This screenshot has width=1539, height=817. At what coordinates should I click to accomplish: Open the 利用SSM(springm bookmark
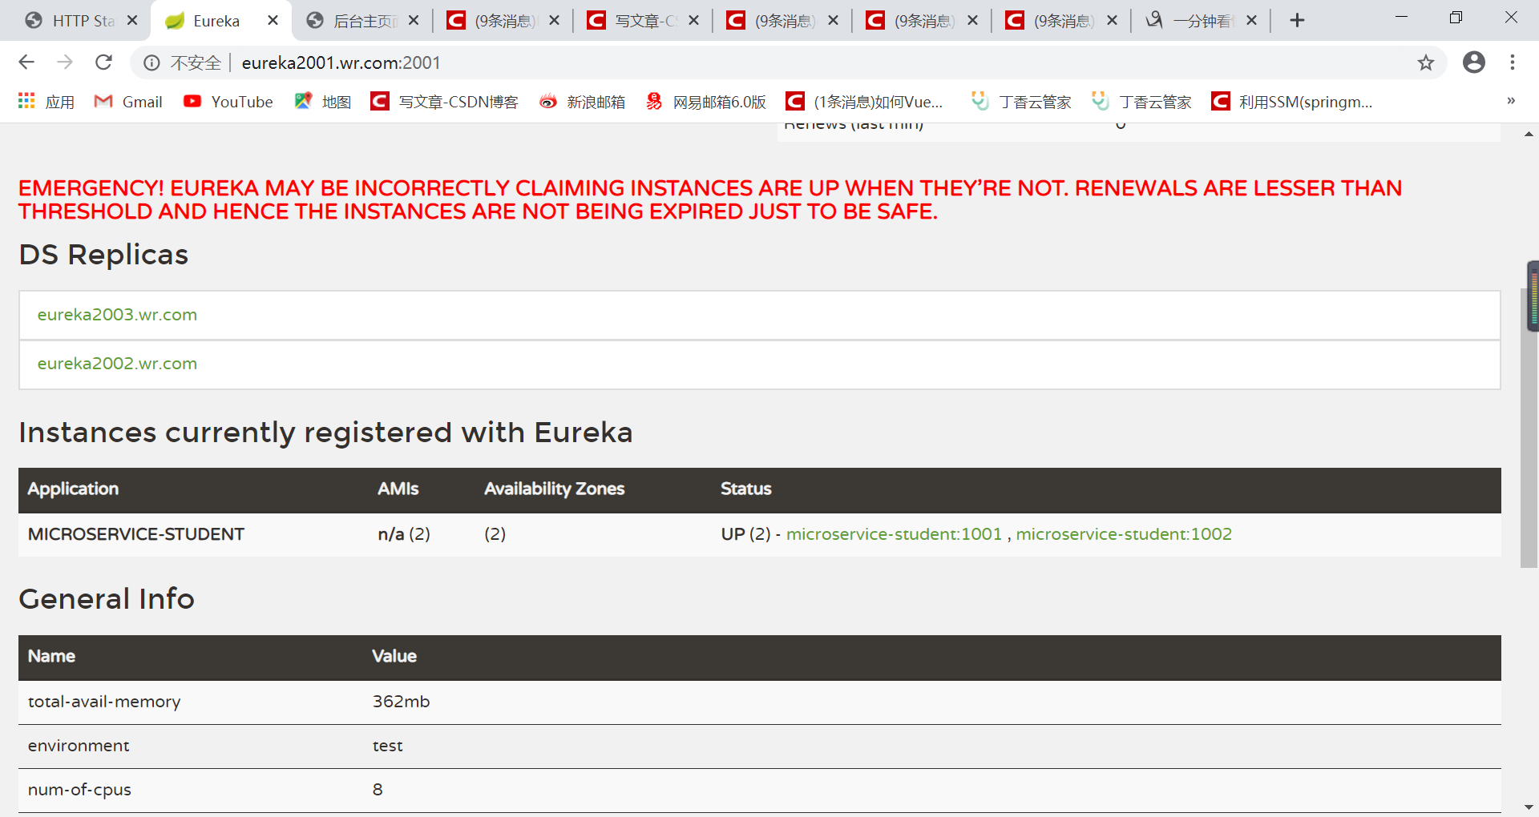[x=1291, y=102]
